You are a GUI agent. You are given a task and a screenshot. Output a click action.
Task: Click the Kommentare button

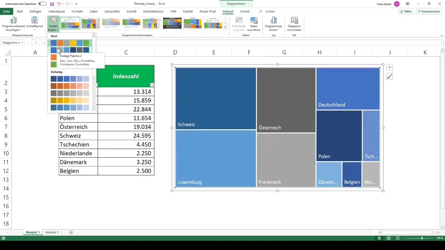pos(429,11)
